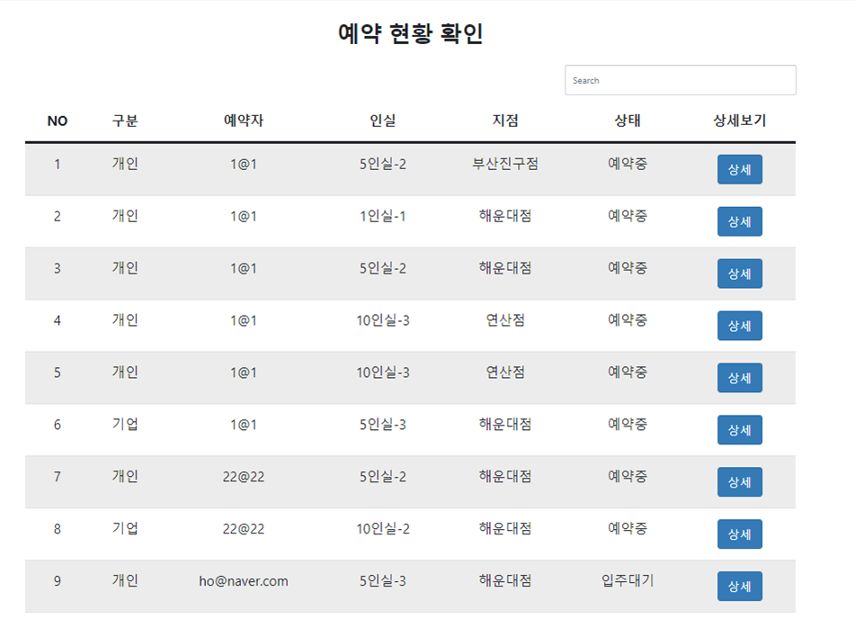The width and height of the screenshot is (855, 628).
Task: Open 상세 for ho@naver.com reservation
Action: pyautogui.click(x=739, y=586)
